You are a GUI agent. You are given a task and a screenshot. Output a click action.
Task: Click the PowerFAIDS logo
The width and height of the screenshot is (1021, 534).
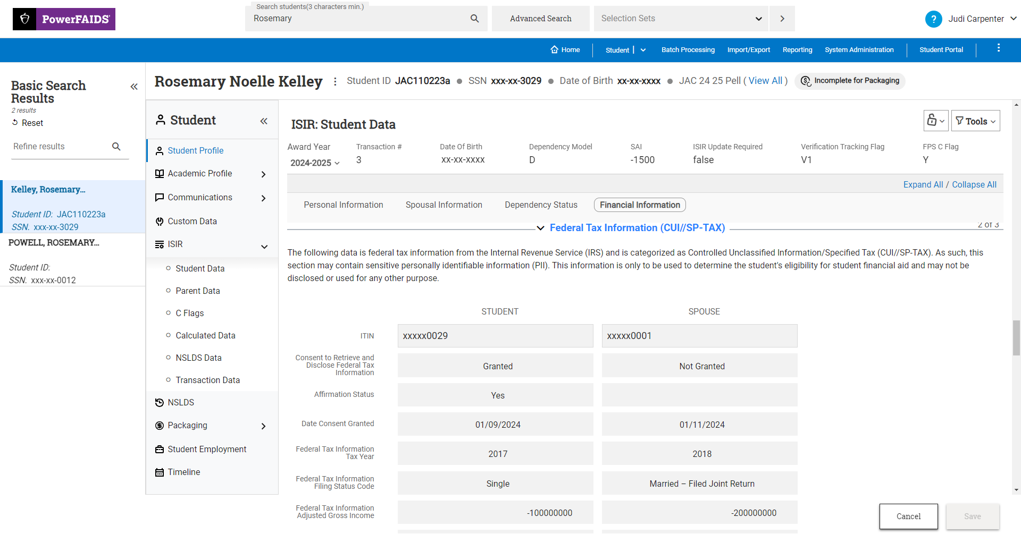[x=64, y=19]
